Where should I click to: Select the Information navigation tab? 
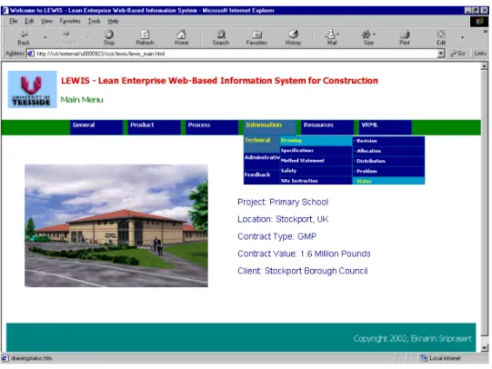pyautogui.click(x=269, y=127)
